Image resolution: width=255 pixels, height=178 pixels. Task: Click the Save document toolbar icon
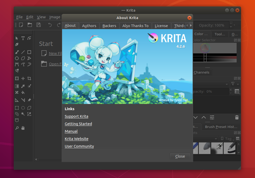(x=39, y=25)
